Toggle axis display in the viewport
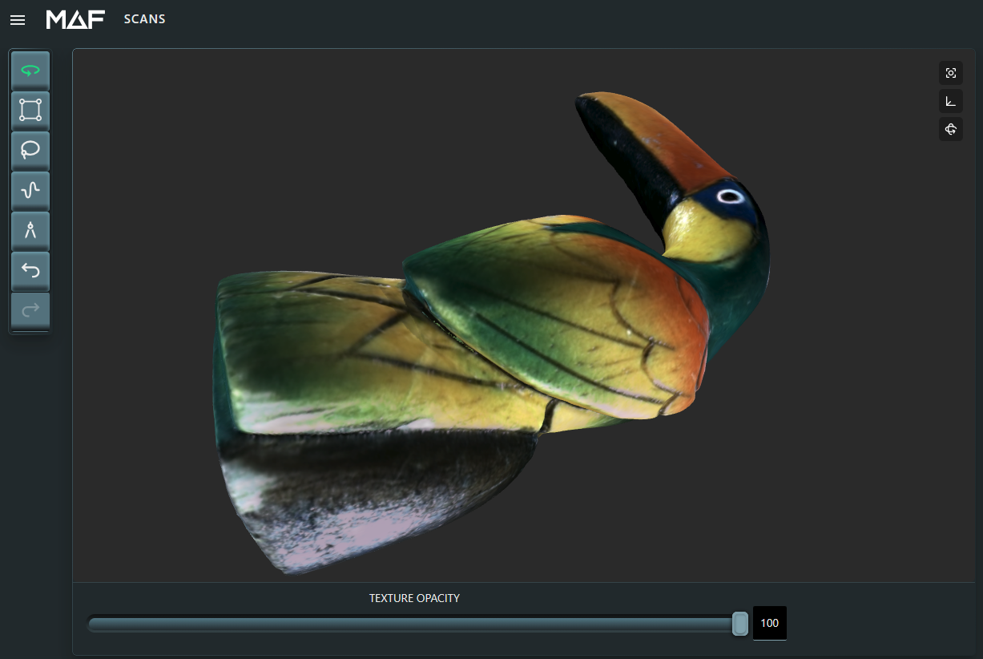This screenshot has height=659, width=983. pyautogui.click(x=950, y=101)
